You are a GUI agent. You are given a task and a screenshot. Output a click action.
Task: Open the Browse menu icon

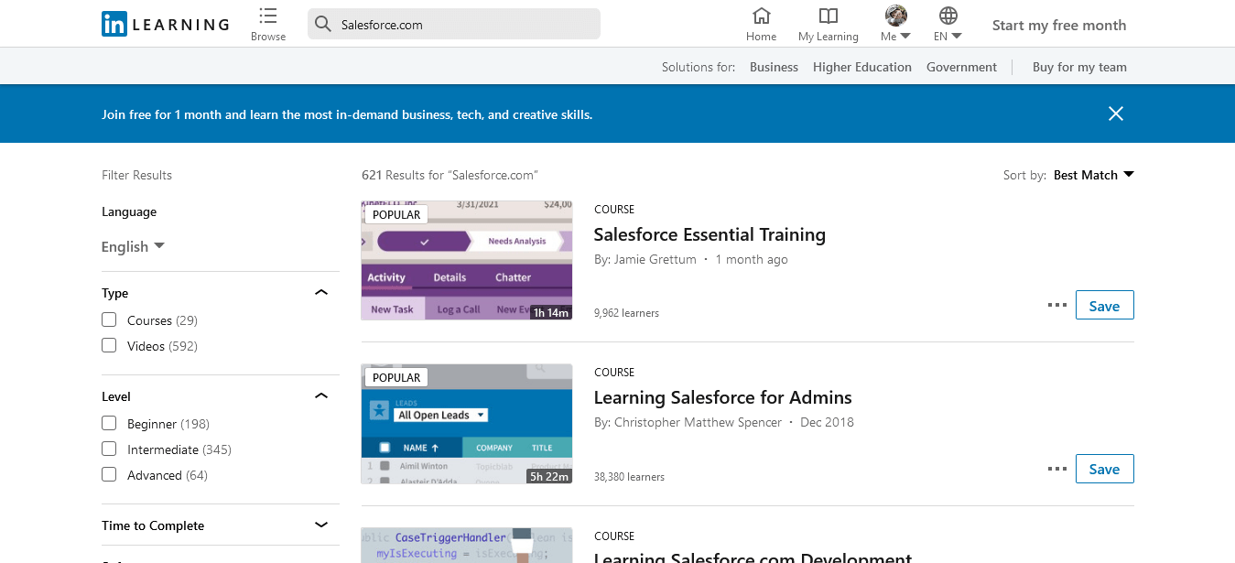pos(268,16)
